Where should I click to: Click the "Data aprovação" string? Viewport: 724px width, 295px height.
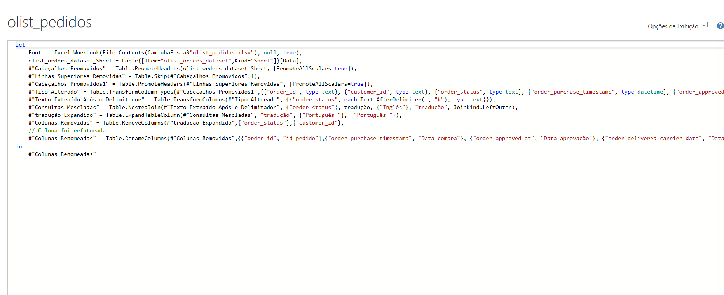[566, 138]
